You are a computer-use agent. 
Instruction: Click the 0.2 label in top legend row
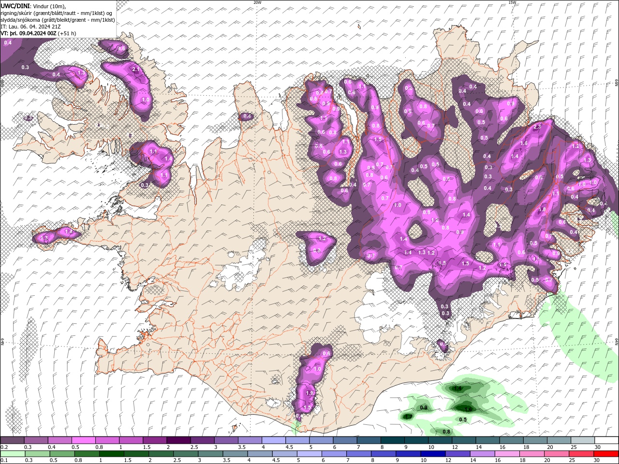[4, 447]
